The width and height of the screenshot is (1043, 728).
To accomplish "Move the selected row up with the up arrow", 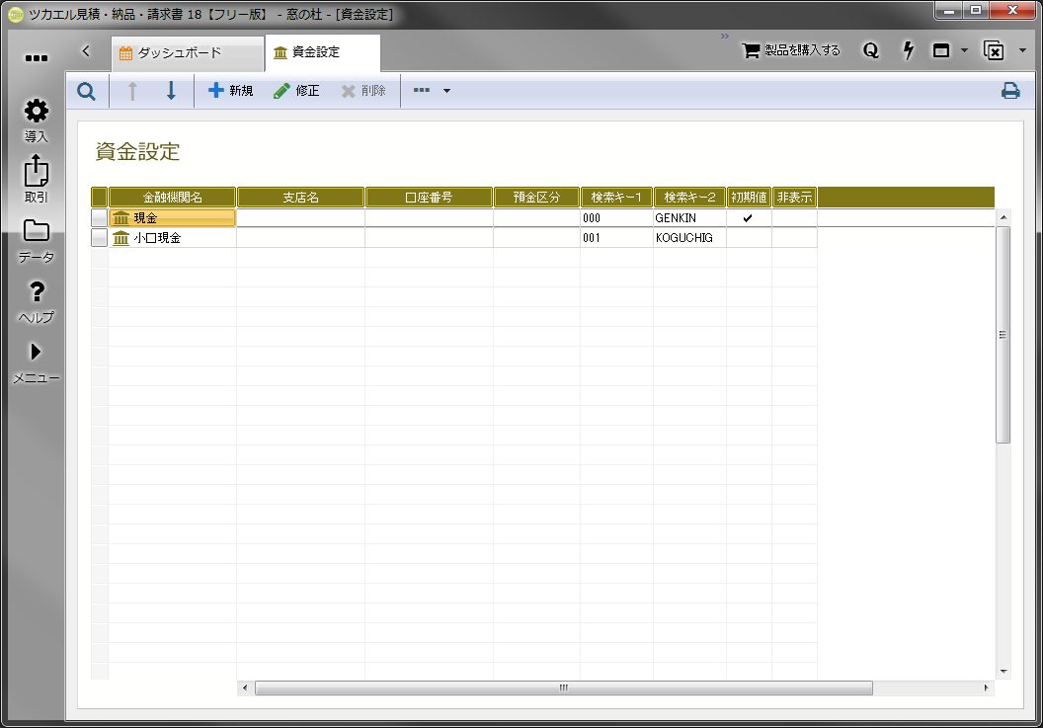I will pos(132,91).
